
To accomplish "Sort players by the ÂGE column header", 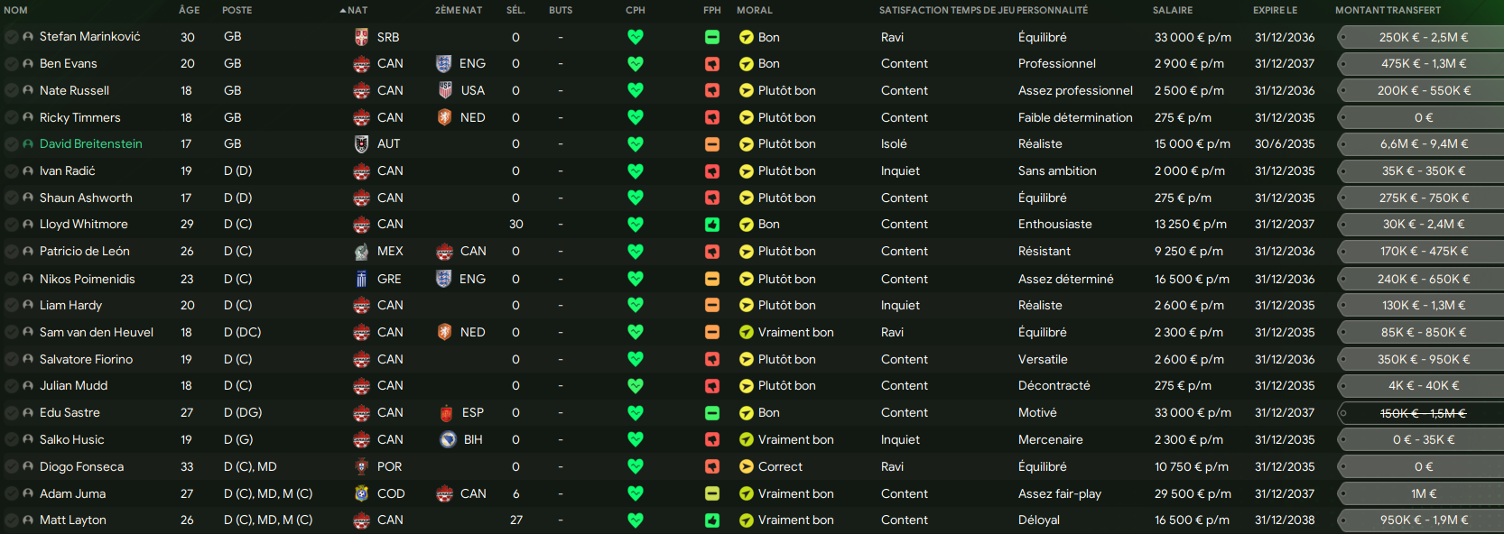I will click(x=189, y=10).
